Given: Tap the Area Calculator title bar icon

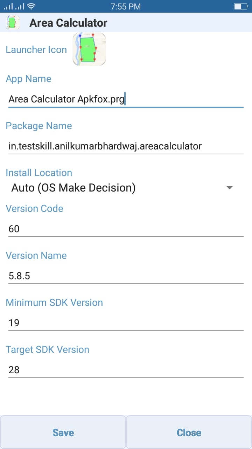Looking at the screenshot, I should pos(13,23).
